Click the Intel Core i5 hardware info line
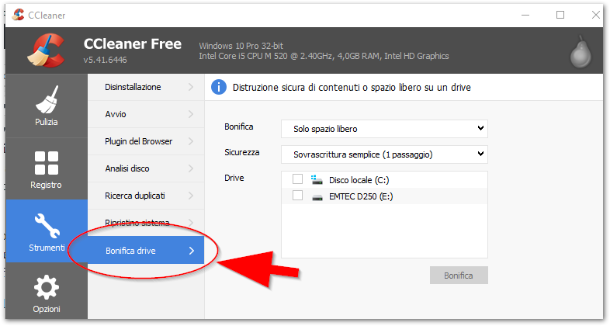Viewport: 610px width, 326px height. tap(324, 57)
